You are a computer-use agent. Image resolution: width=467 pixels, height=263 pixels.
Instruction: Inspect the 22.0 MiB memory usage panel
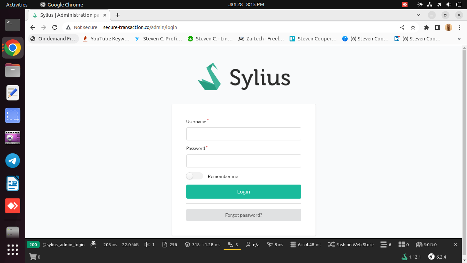coord(130,245)
